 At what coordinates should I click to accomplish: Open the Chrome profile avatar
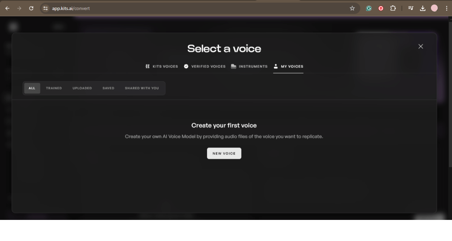(x=434, y=8)
